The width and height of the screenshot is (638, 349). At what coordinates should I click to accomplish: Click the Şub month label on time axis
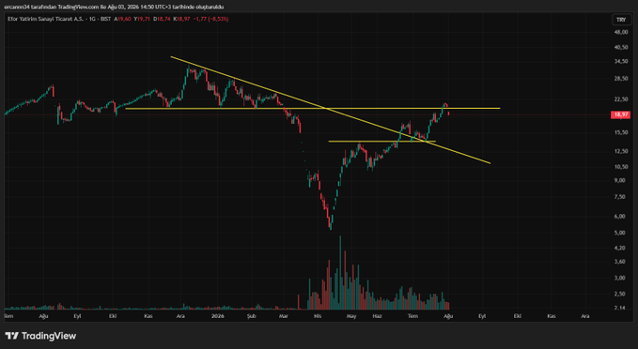(x=252, y=315)
